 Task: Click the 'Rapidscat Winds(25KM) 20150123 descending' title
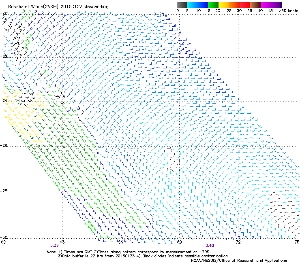58,7
